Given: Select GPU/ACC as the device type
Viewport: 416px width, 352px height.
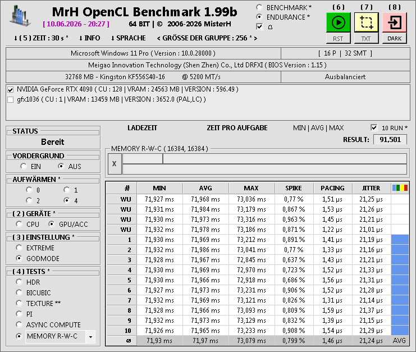Looking at the screenshot, I should [52, 224].
